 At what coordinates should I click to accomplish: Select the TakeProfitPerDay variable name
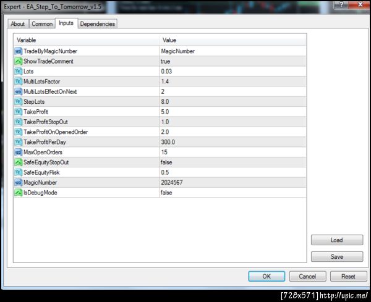tap(45, 142)
